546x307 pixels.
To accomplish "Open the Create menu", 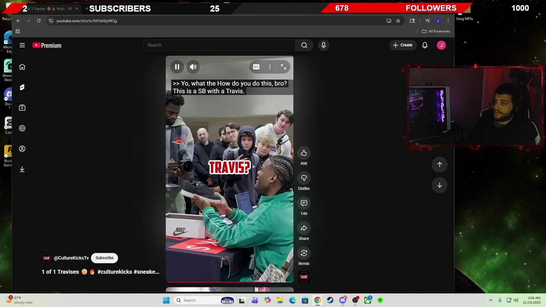I will (x=403, y=45).
